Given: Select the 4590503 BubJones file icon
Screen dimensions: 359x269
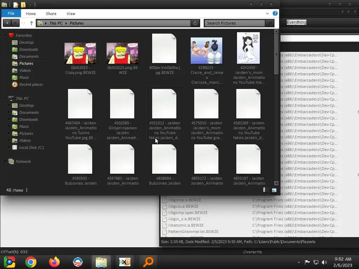Looking at the screenshot, I should point(80,159).
